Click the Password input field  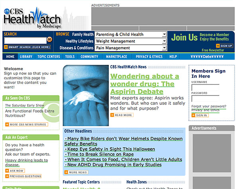click(x=205, y=98)
